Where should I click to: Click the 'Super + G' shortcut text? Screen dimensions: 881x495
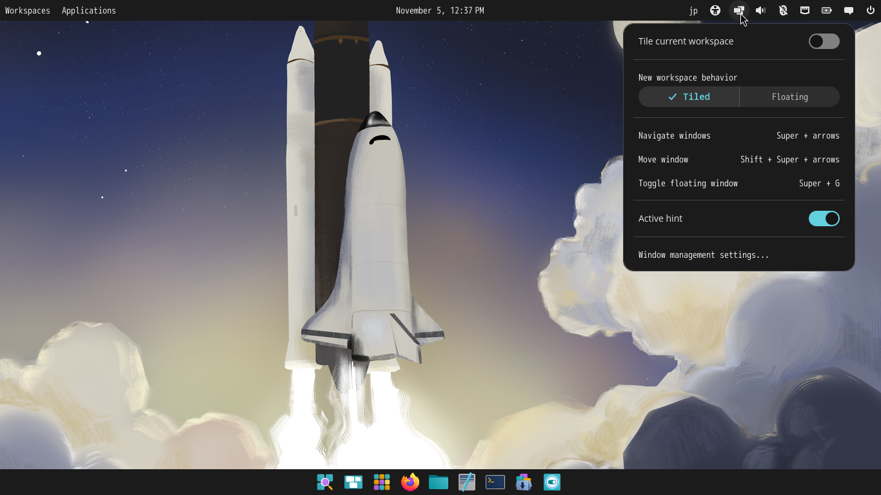(x=819, y=183)
